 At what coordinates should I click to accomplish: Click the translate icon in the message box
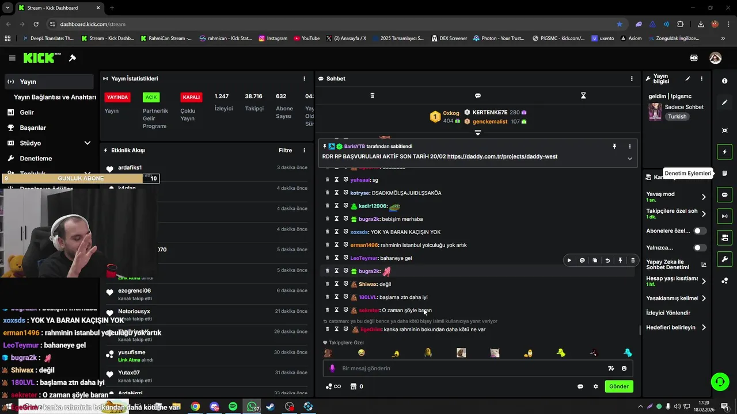pyautogui.click(x=611, y=369)
